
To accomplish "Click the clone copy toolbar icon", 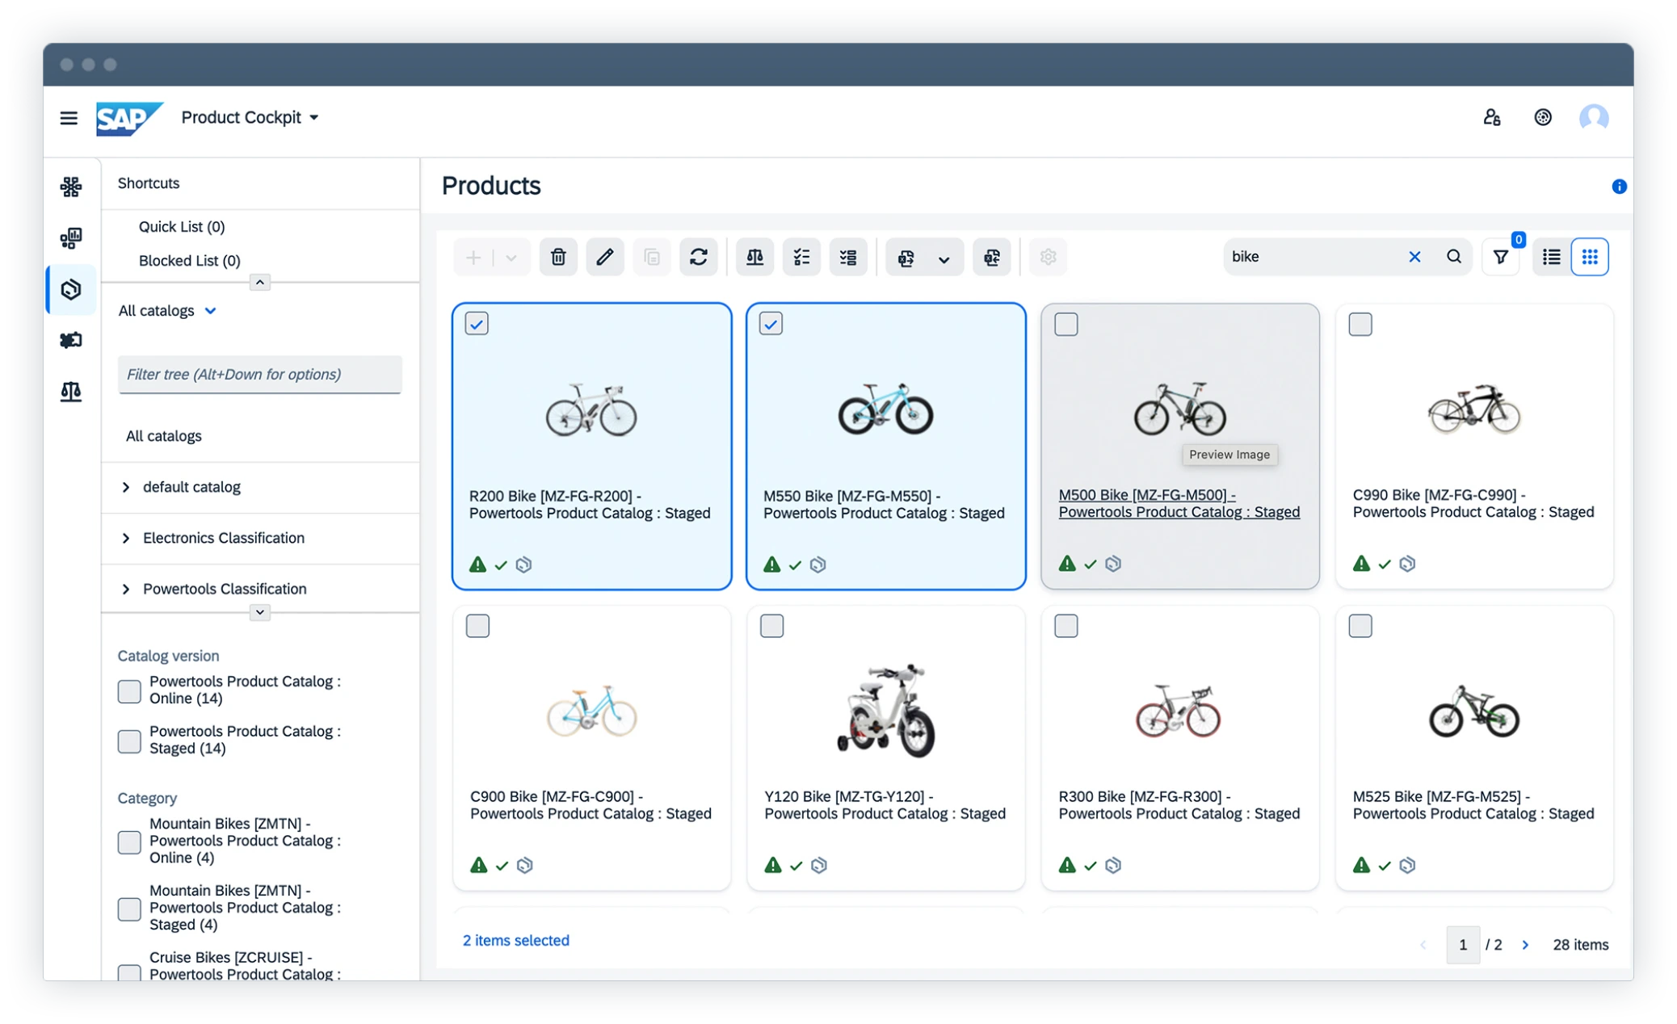I will [652, 257].
